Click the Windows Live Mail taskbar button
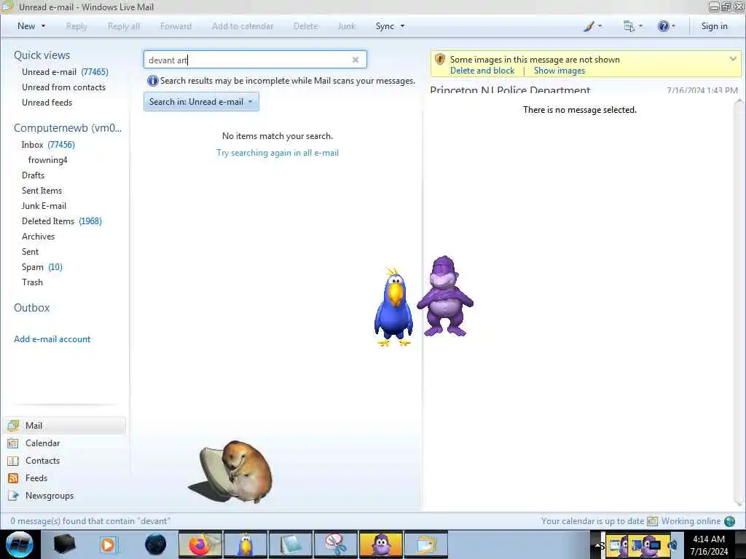This screenshot has width=746, height=559. (425, 544)
